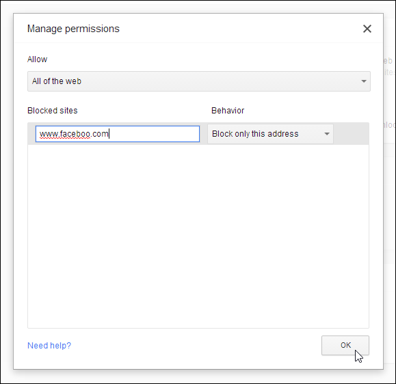Click the "Blocked sites" column heading
Screen dimensions: 396x384
(53, 111)
